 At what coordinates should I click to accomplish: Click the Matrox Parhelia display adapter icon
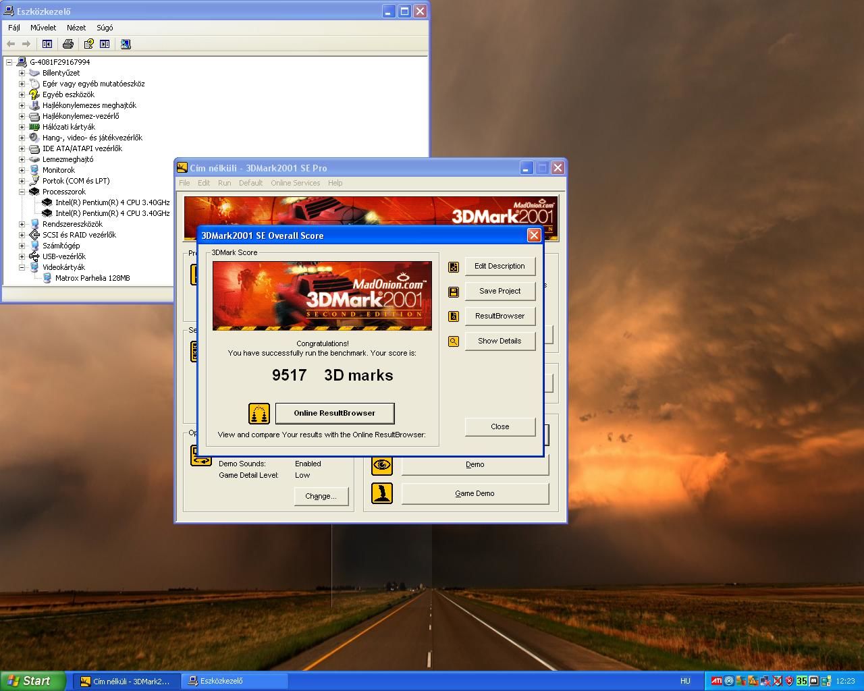[47, 278]
